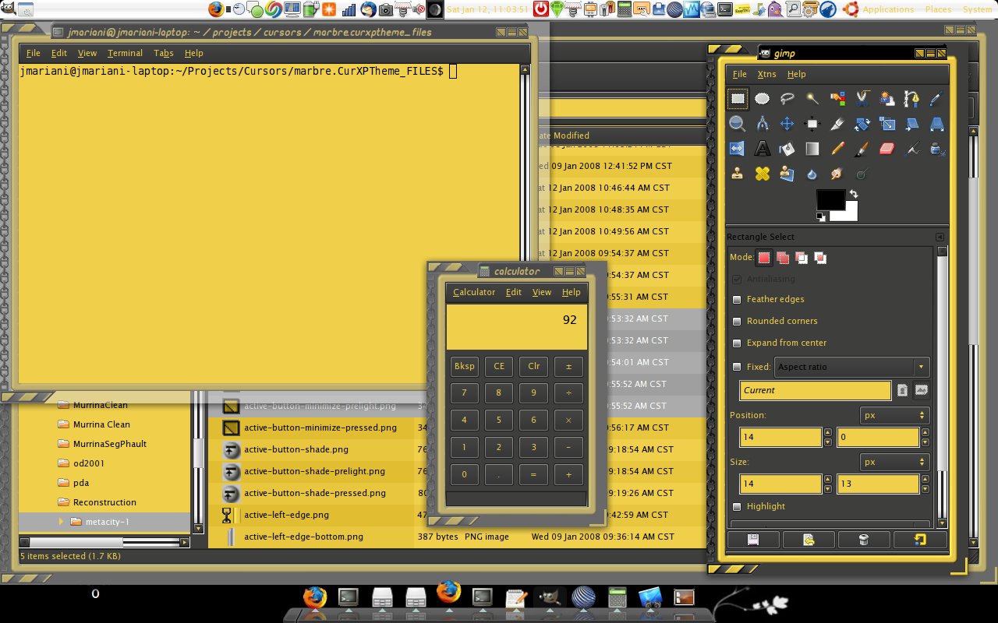Select the Ink tool
The image size is (998, 623).
[937, 148]
